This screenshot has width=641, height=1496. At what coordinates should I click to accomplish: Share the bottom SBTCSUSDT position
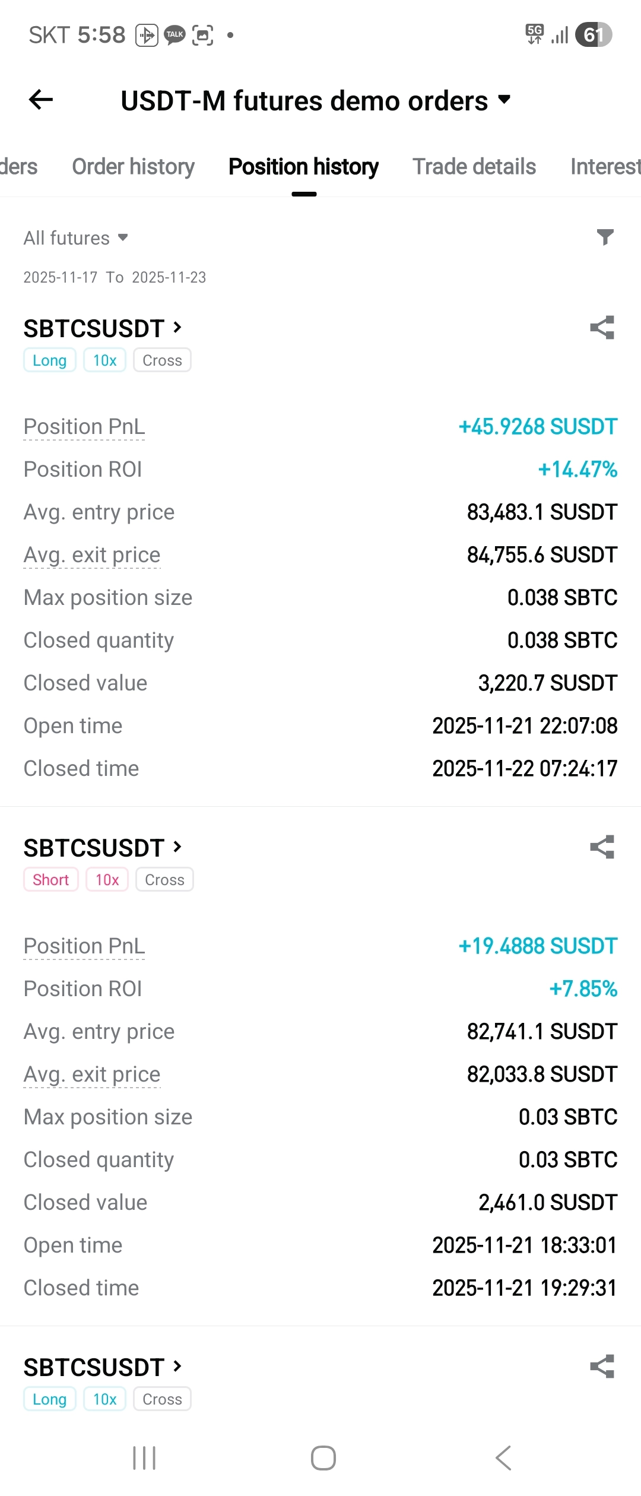[x=602, y=1367]
